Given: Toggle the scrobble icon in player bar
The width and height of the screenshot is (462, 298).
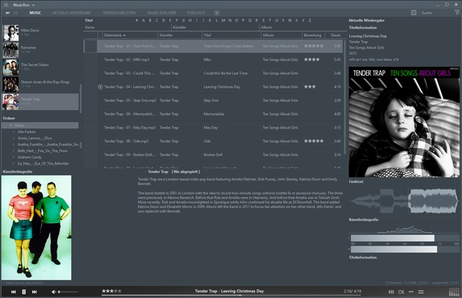Looking at the screenshot, I should coord(401,292).
